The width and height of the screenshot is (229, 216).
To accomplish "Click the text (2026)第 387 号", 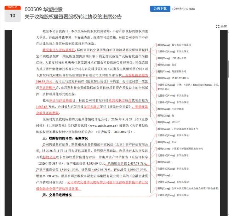I will tap(49, 163).
